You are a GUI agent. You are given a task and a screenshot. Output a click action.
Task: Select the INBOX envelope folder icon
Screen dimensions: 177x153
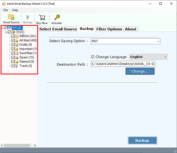coord(17,36)
